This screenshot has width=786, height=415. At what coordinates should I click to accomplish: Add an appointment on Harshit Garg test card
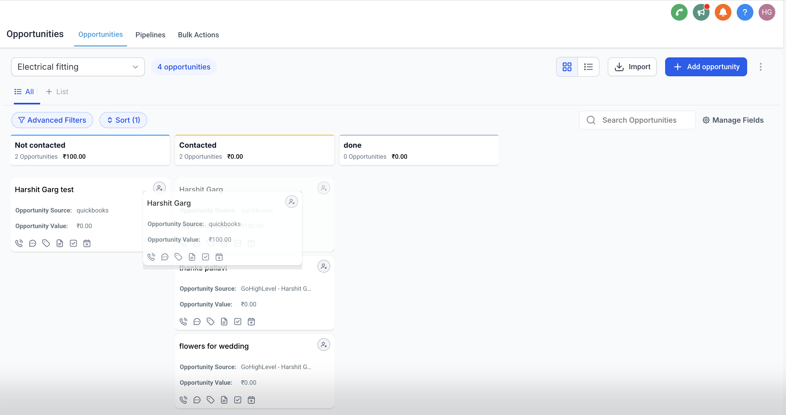tap(87, 243)
